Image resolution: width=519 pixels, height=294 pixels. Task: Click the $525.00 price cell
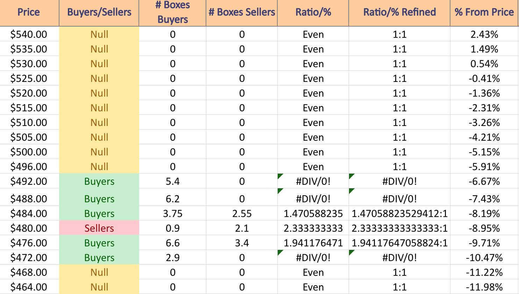pos(29,78)
